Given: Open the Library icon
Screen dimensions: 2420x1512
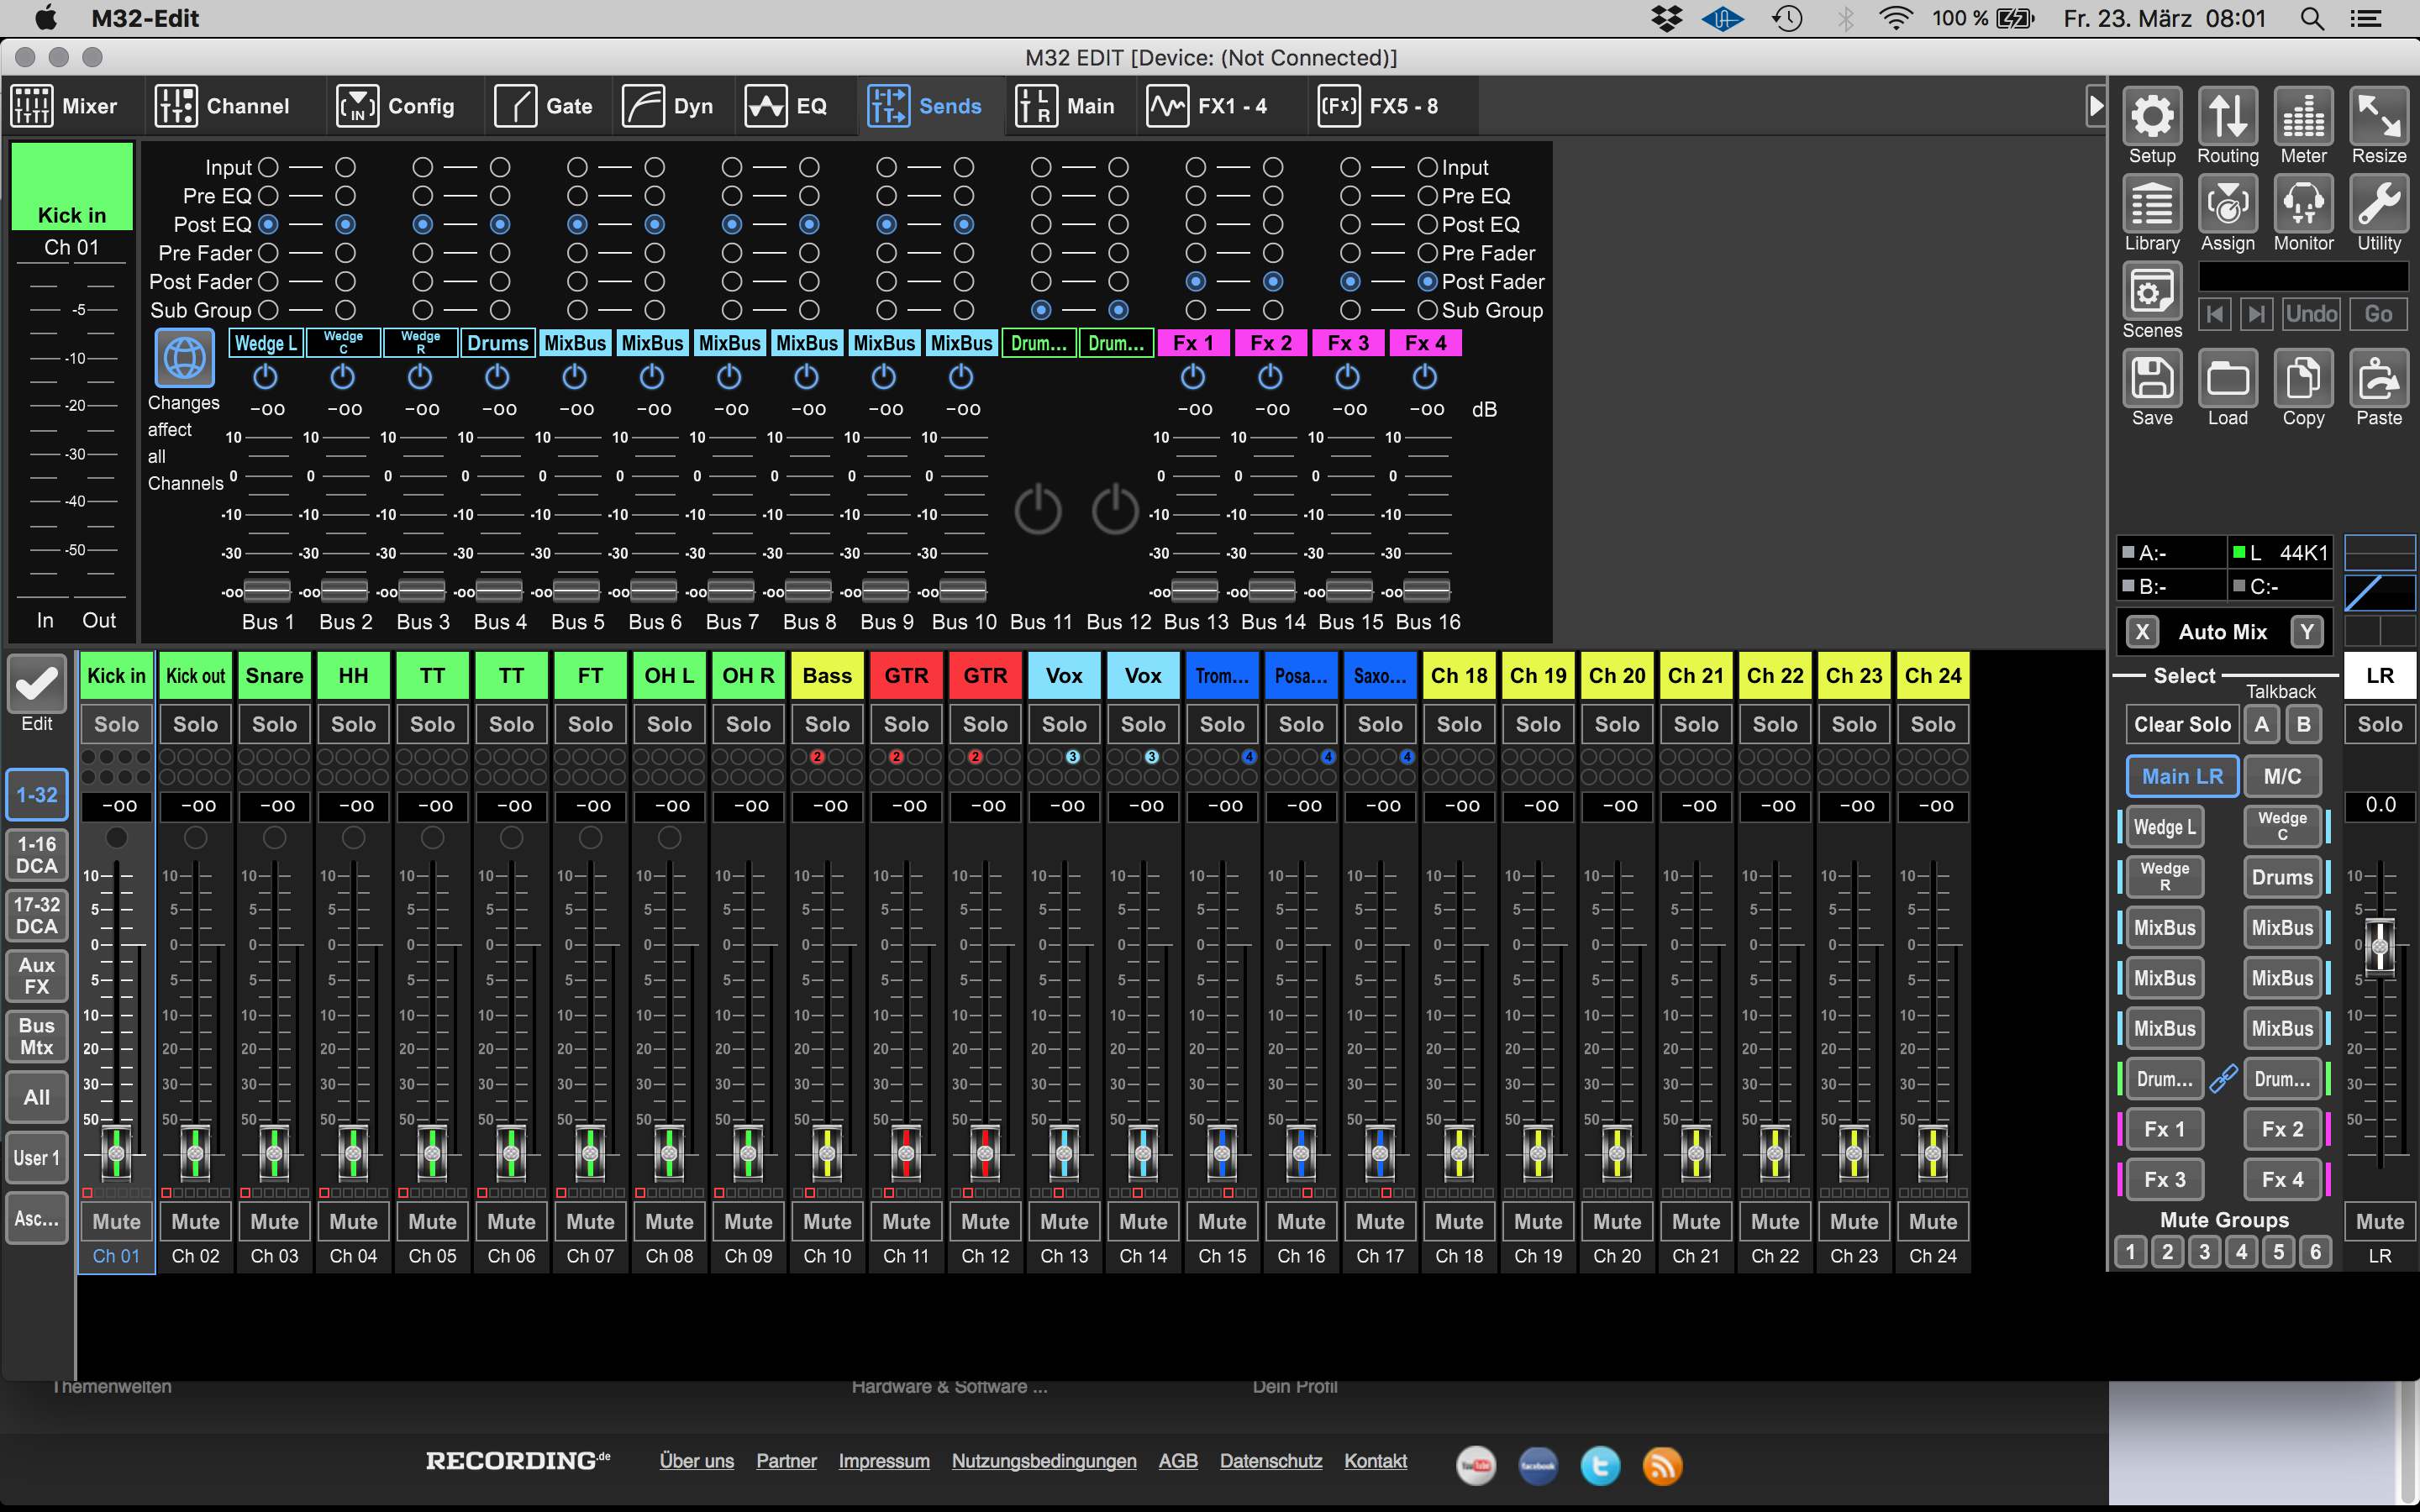Looking at the screenshot, I should (2152, 203).
